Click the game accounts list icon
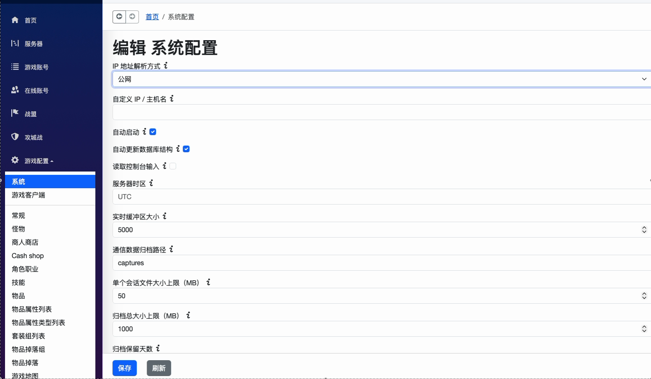The width and height of the screenshot is (651, 379). (x=15, y=67)
